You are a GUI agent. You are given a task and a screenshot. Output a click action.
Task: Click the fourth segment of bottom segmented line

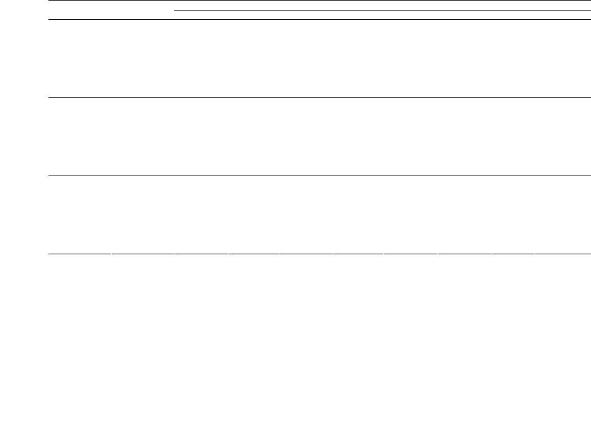pyautogui.click(x=254, y=254)
